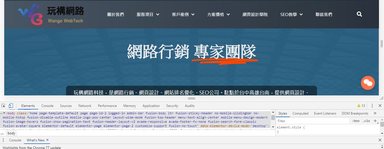Expand the SEO教學 menu dropdown

pos(292,14)
